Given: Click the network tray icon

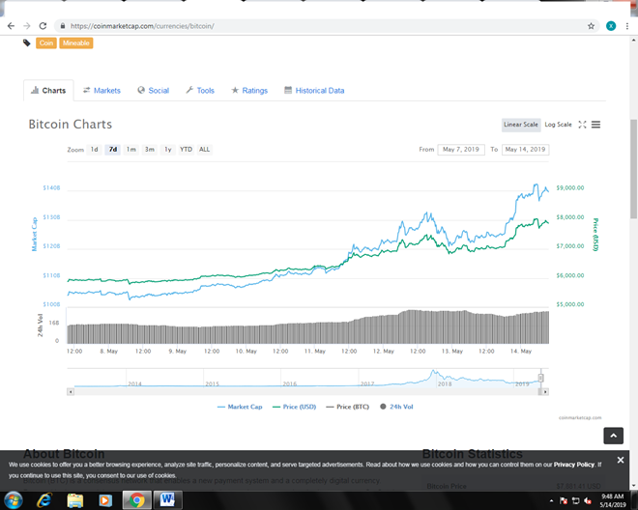Looking at the screenshot, I should point(575,500).
